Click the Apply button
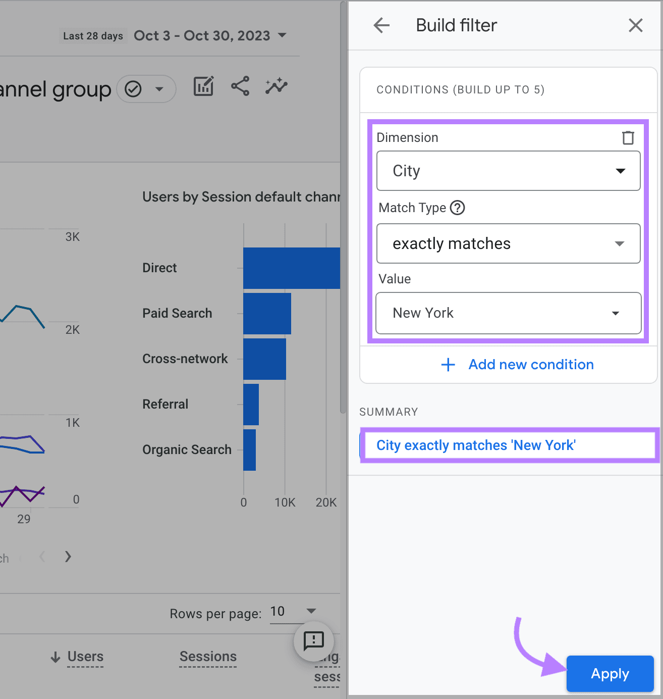This screenshot has height=699, width=663. [610, 673]
